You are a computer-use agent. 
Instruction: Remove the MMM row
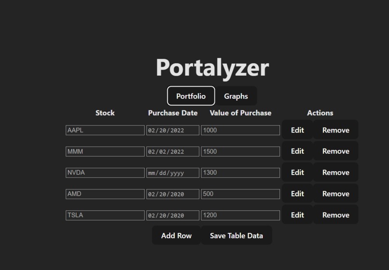tap(335, 151)
